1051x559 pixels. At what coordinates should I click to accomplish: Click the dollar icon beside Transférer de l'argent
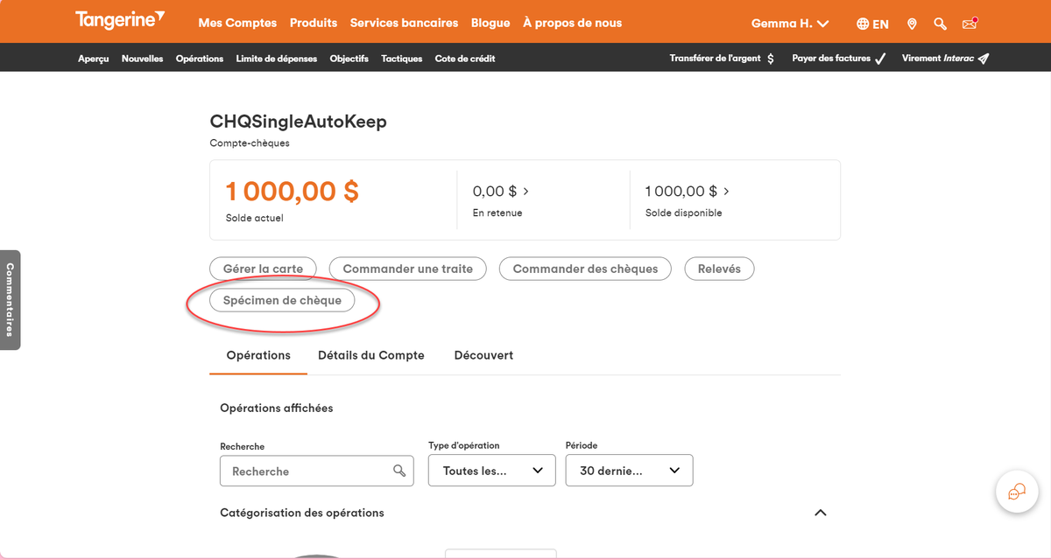pyautogui.click(x=770, y=58)
